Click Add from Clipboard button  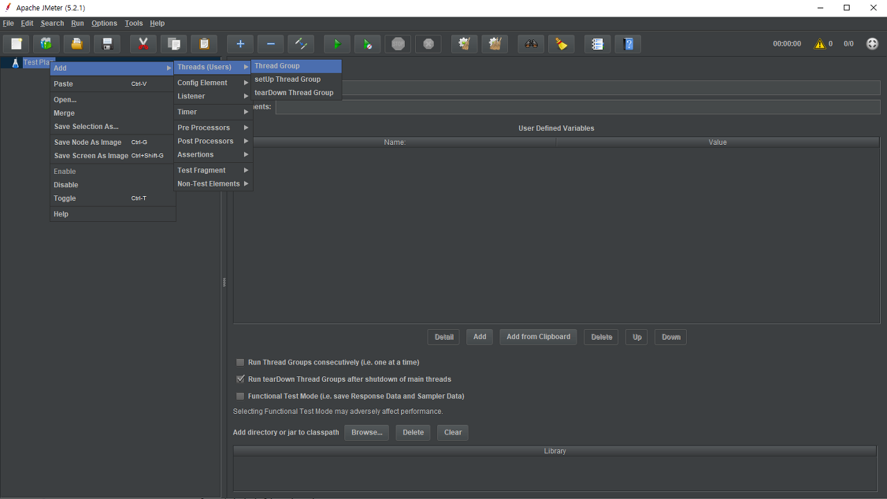tap(538, 337)
